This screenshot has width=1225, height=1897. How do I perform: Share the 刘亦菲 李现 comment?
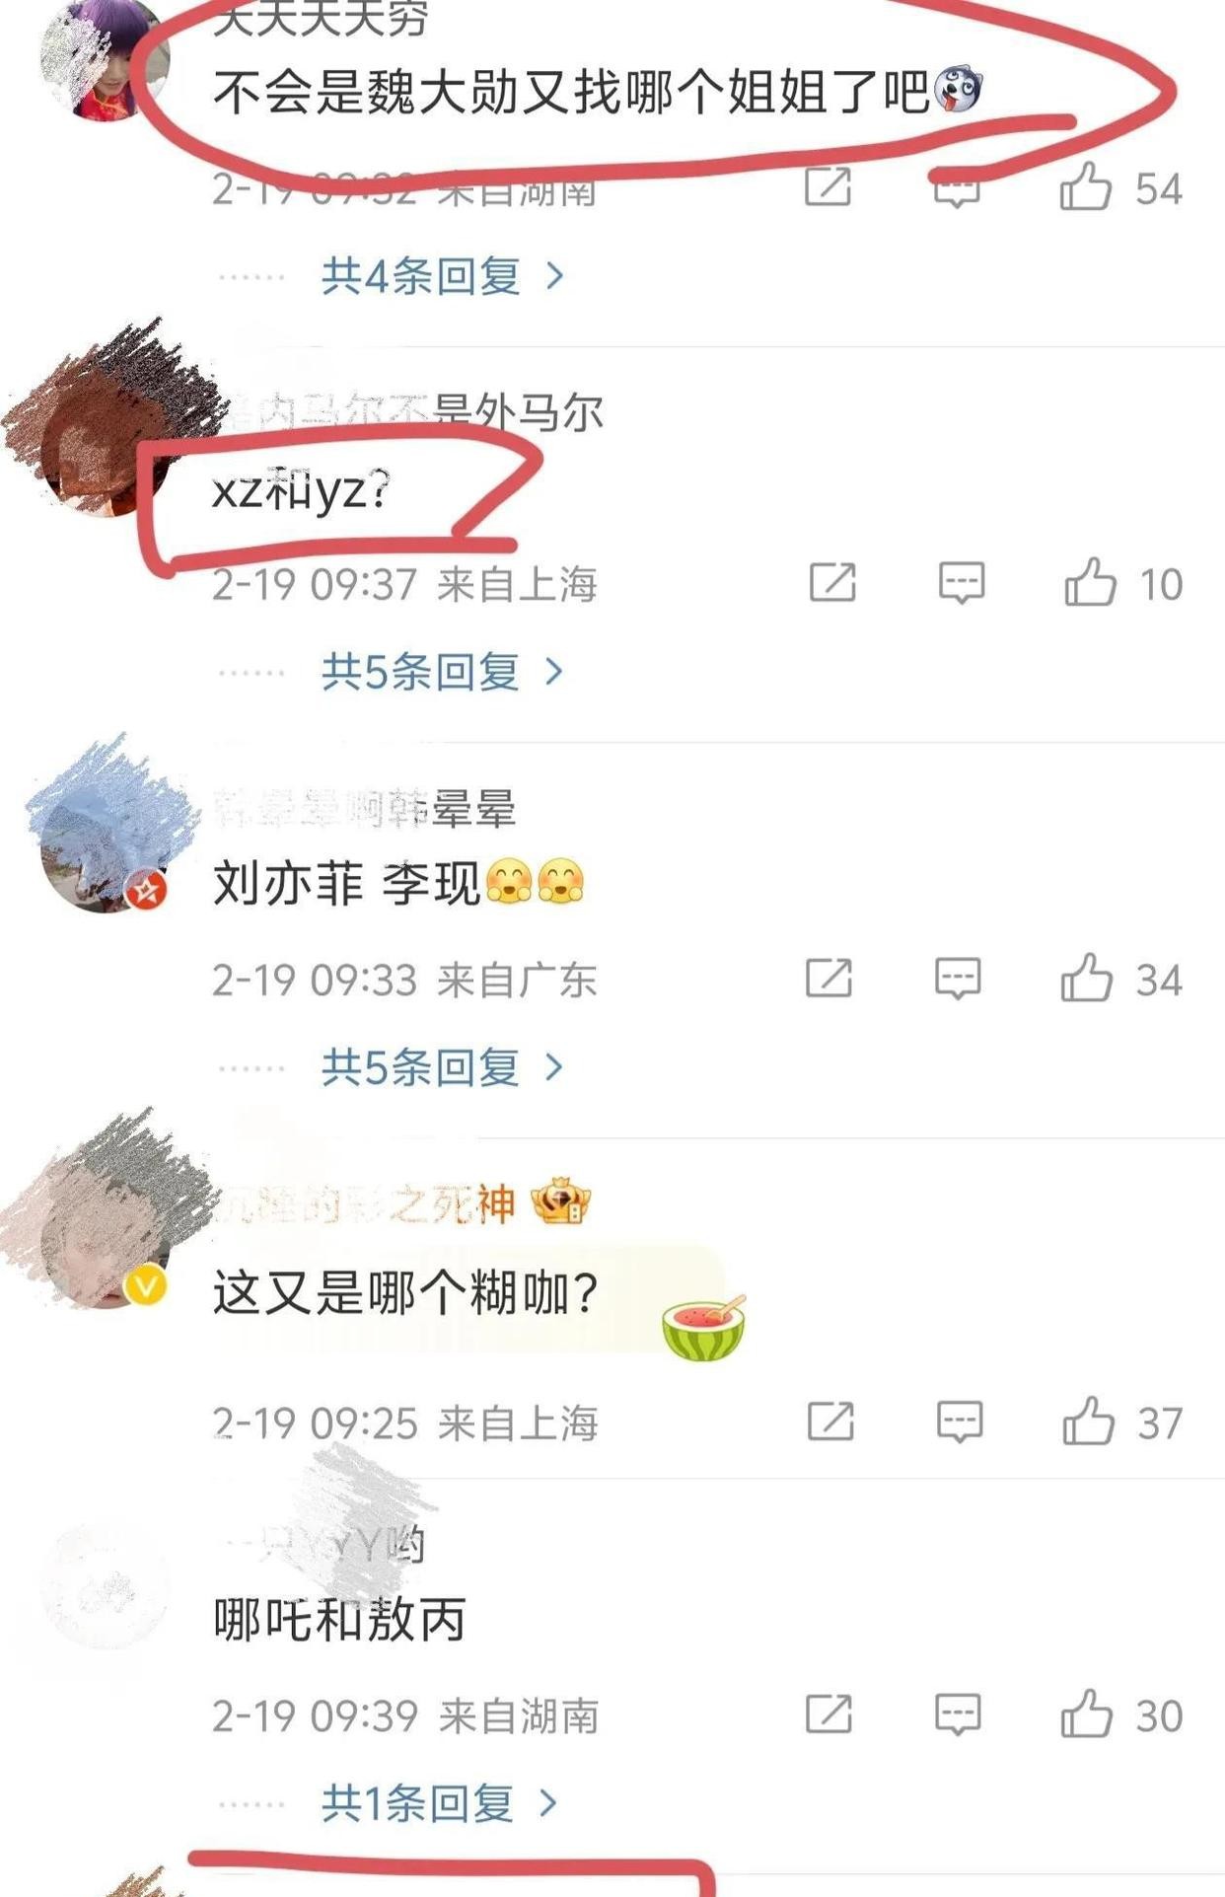pos(829,978)
